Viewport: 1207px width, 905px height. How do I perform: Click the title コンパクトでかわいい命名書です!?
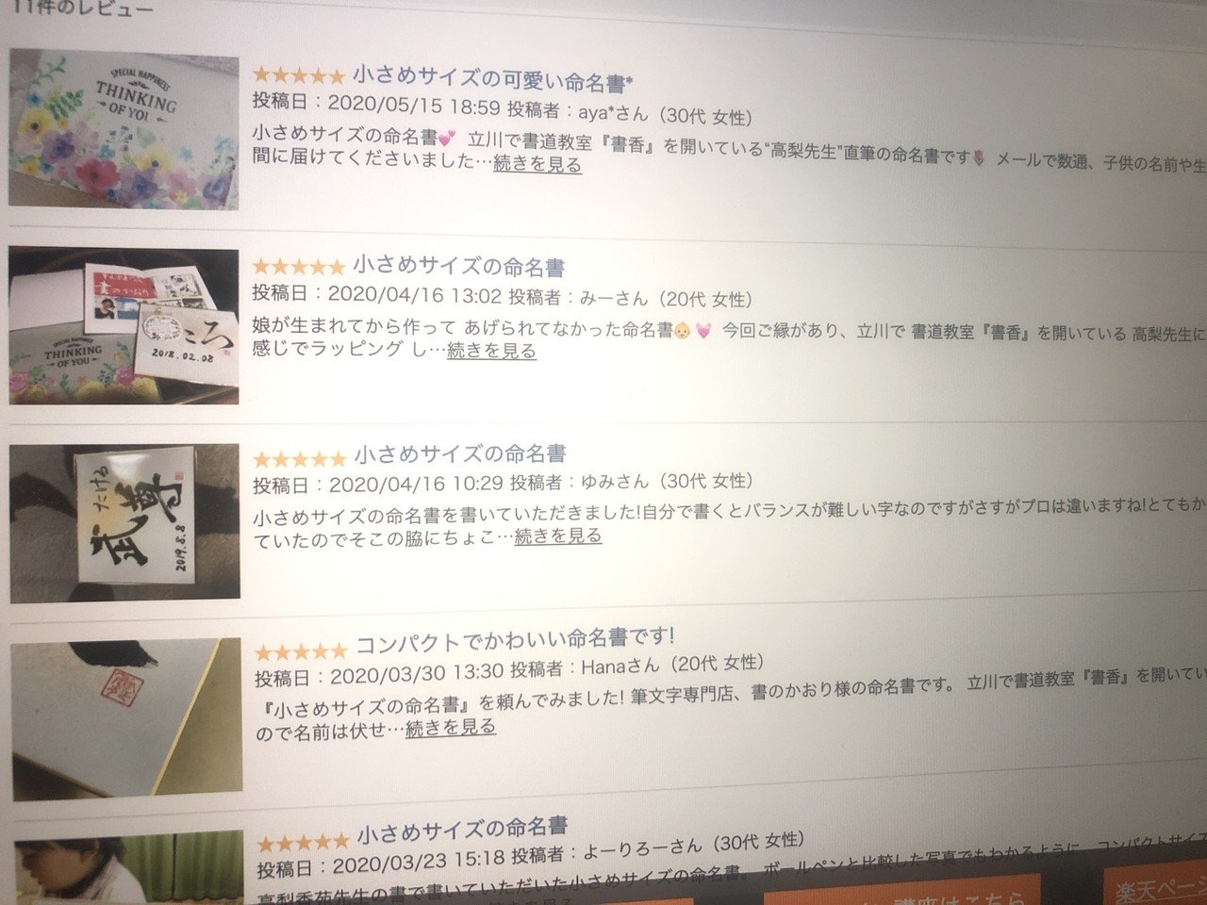tap(515, 642)
